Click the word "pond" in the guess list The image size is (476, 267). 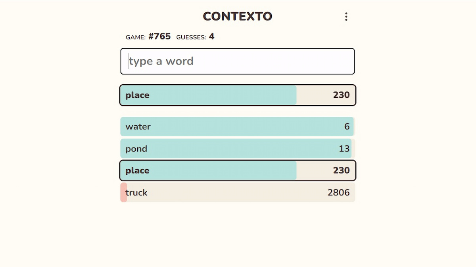point(136,149)
